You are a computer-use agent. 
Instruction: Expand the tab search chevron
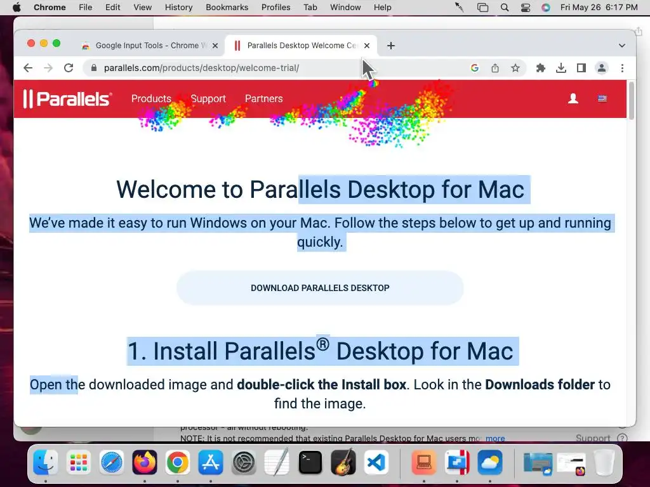(622, 46)
